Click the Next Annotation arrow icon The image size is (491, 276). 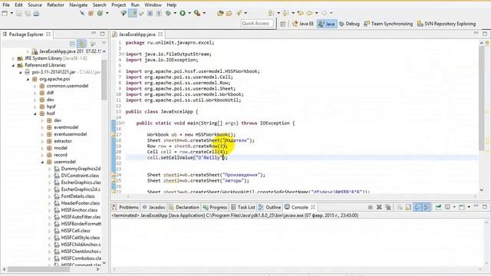271,13
